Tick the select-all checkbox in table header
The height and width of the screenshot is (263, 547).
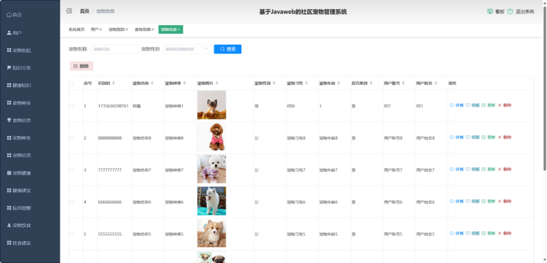click(71, 83)
